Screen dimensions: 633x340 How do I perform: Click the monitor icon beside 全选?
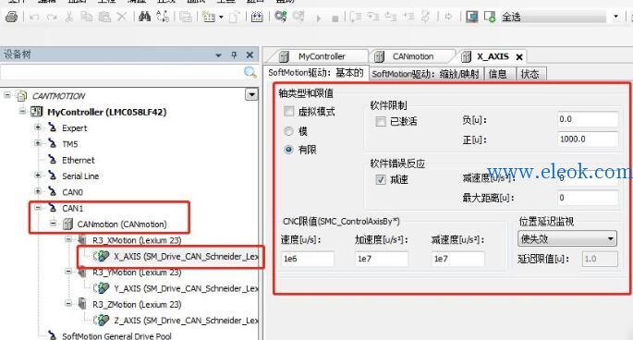click(471, 17)
